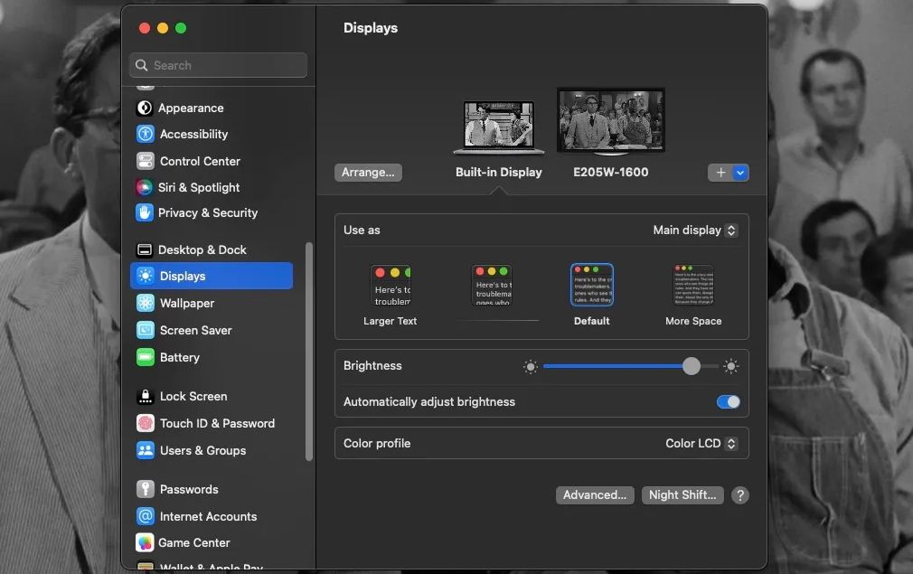Screen dimensions: 913x574
Task: Click the help question mark icon
Action: coord(739,495)
